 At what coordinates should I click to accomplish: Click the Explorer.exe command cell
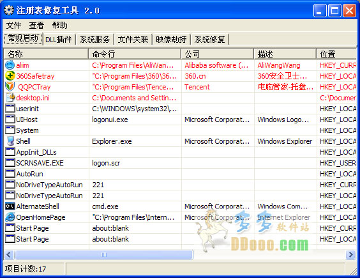click(x=112, y=141)
